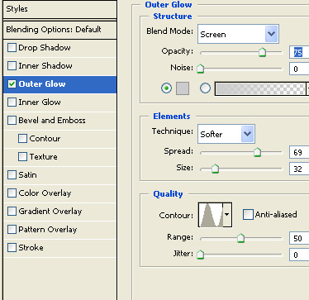Open Blending Options: Default
The image size is (309, 300).
[60, 30]
